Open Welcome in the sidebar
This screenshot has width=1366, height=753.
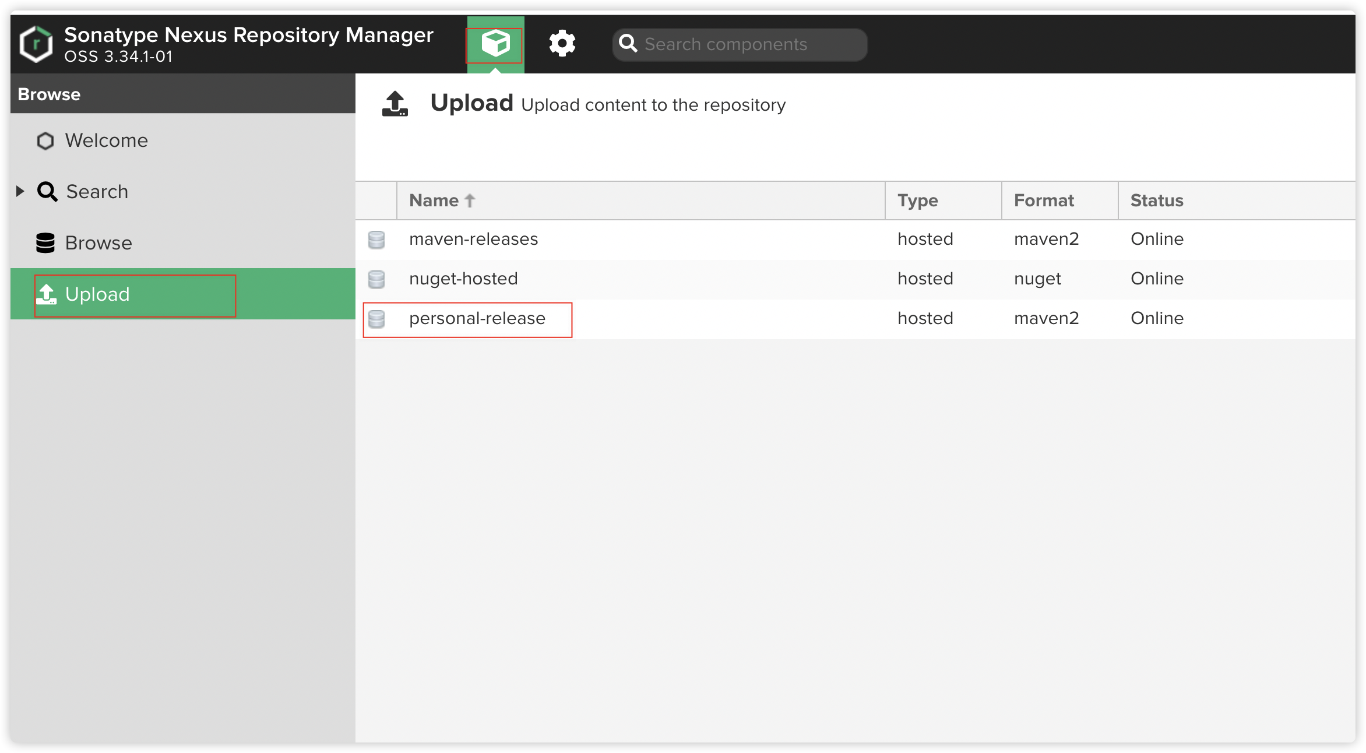(x=182, y=140)
